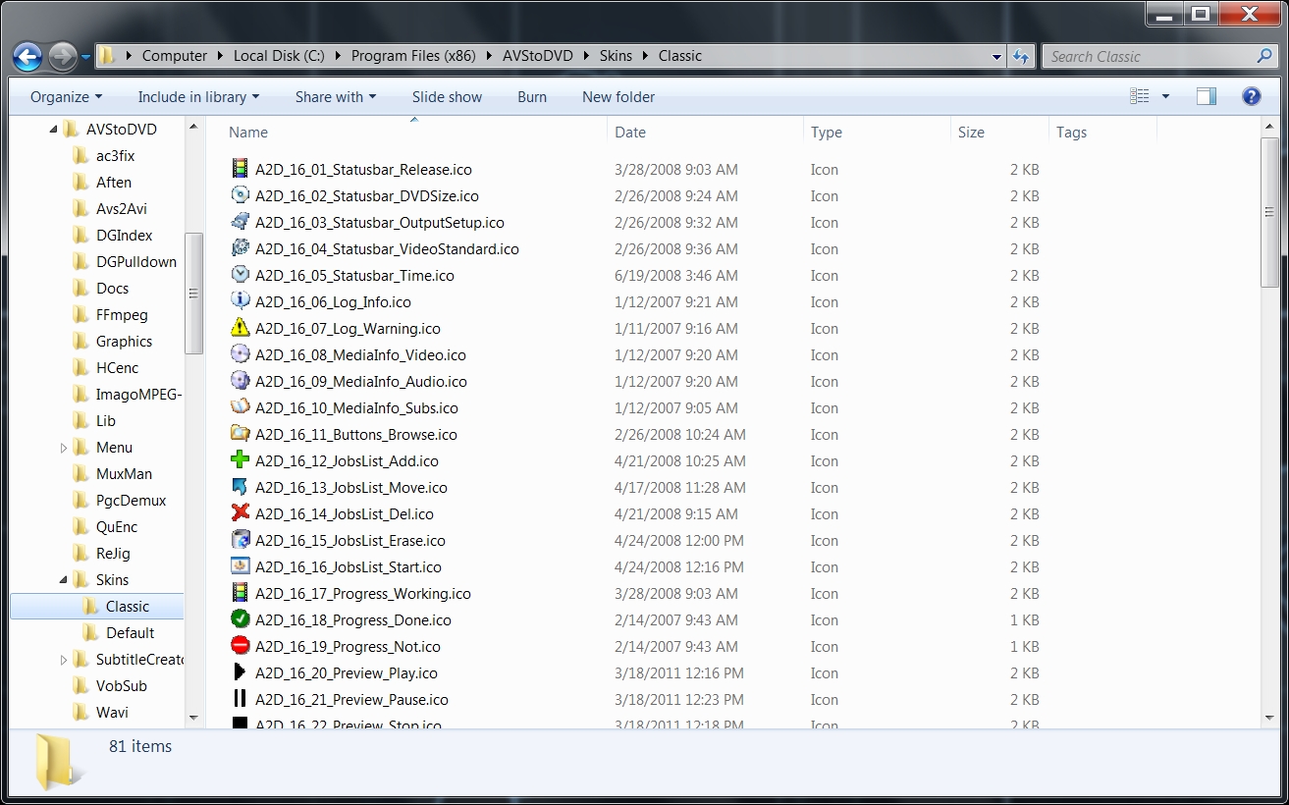Click the A2D_16_02_Statusbar_DVDSize.ico disc icon

pos(240,195)
